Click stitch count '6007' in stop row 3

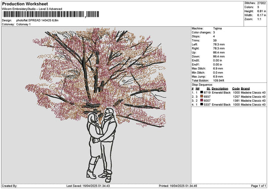(207, 101)
